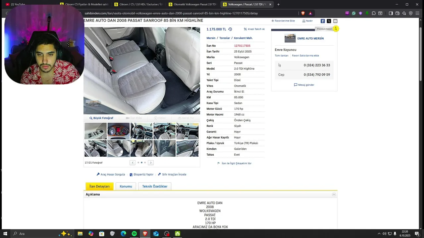Share the listing via email icon
The height and width of the screenshot is (238, 424).
335,21
